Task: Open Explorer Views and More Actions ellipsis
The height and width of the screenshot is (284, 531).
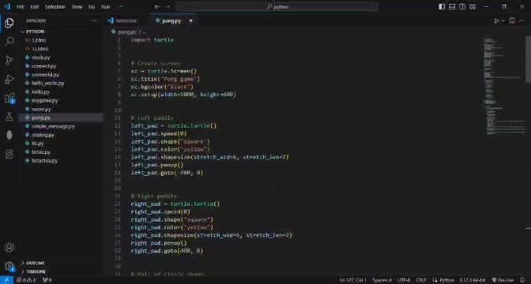Action: [x=94, y=21]
